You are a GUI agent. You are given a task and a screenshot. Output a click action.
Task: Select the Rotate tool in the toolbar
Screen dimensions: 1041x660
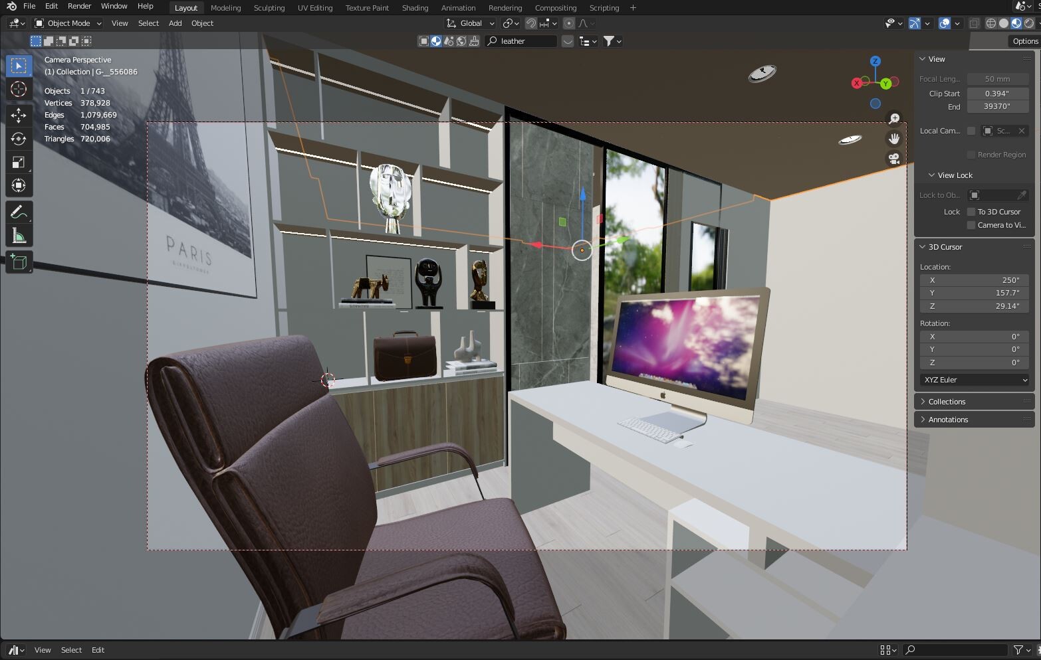18,138
